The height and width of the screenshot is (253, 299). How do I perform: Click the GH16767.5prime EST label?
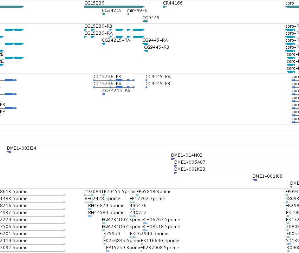tap(162, 220)
